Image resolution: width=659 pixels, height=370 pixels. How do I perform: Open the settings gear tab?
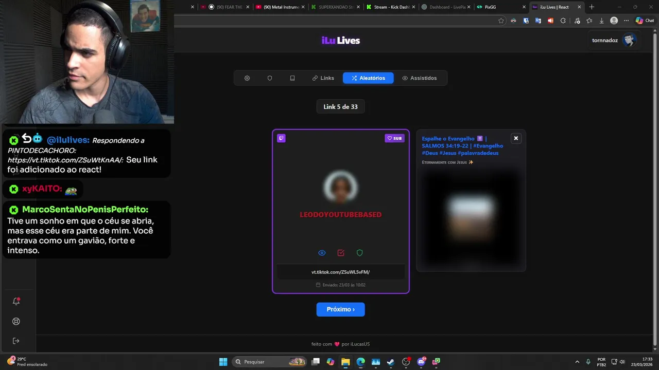247,78
